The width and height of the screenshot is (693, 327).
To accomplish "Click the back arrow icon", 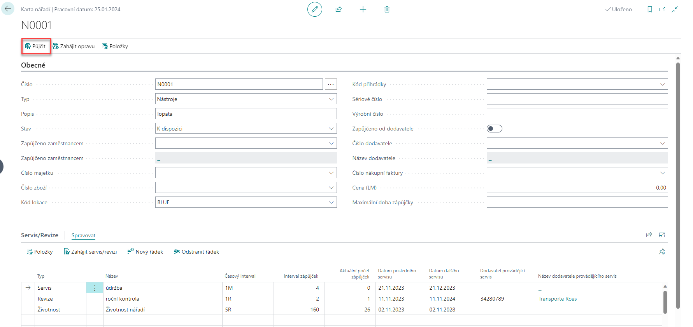I will coord(8,9).
